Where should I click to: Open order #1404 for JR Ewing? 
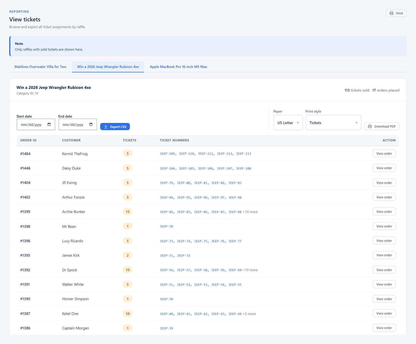click(x=384, y=183)
